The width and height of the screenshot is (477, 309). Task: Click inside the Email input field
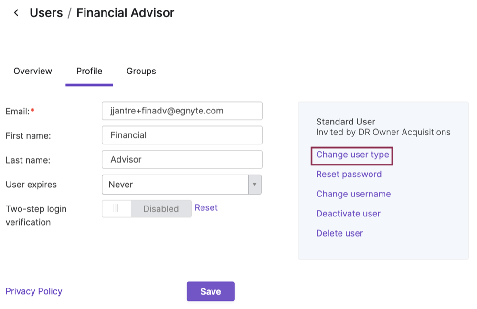coord(181,111)
